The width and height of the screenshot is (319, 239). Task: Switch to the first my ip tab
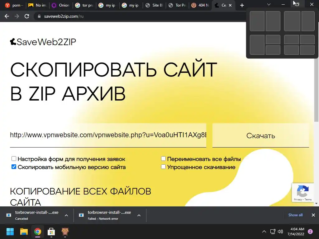[107, 5]
